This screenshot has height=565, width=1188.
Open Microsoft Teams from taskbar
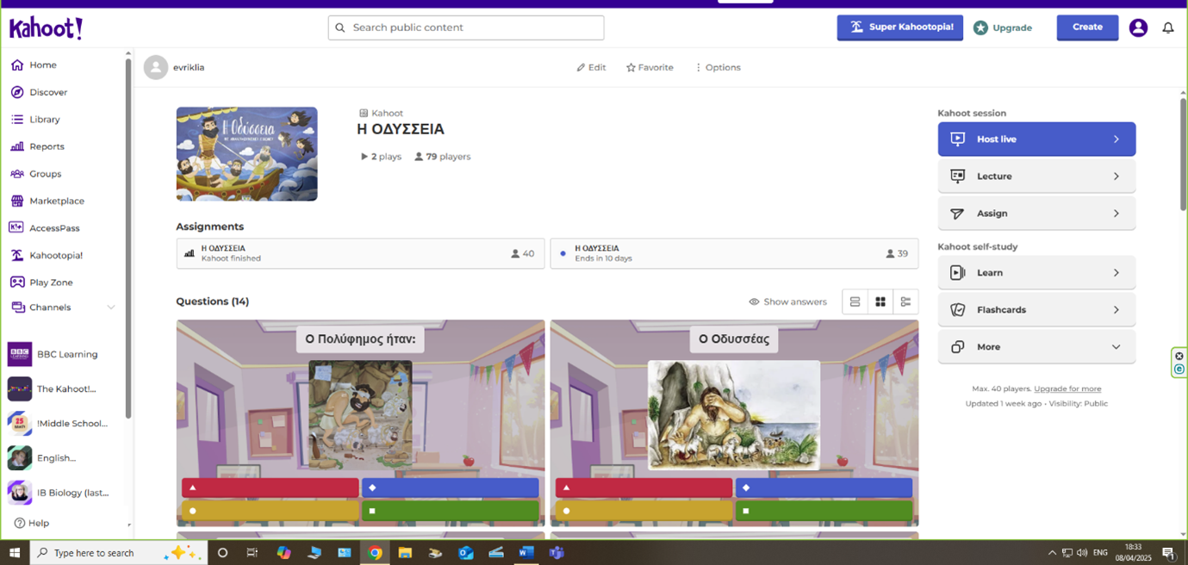(x=557, y=553)
